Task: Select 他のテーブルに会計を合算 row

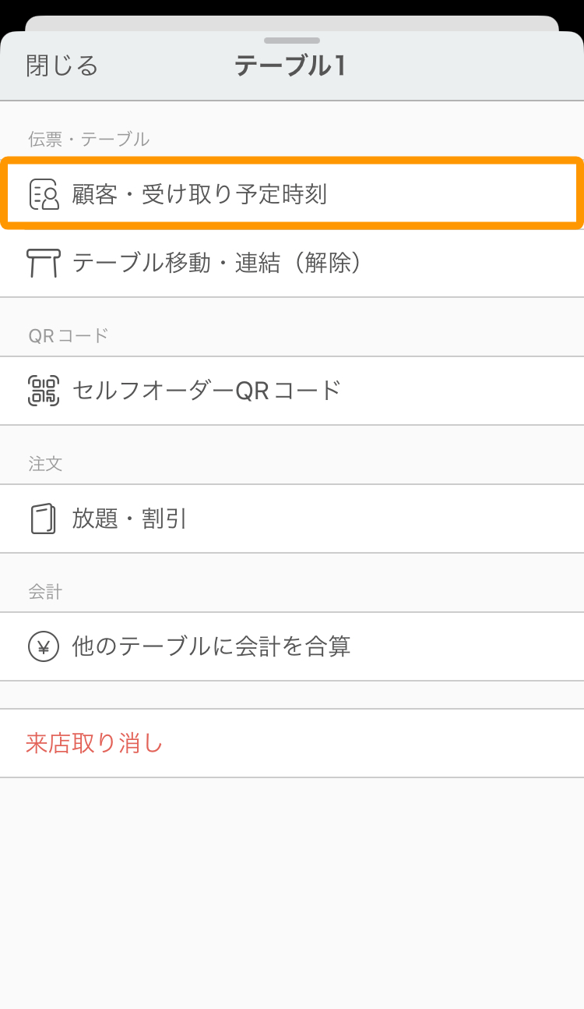Action: (292, 646)
